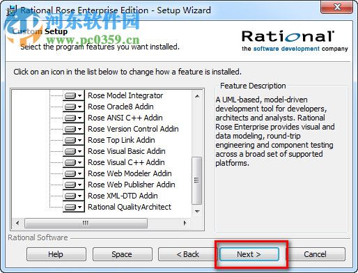
Task: Check disk Space requirements button
Action: pyautogui.click(x=123, y=254)
